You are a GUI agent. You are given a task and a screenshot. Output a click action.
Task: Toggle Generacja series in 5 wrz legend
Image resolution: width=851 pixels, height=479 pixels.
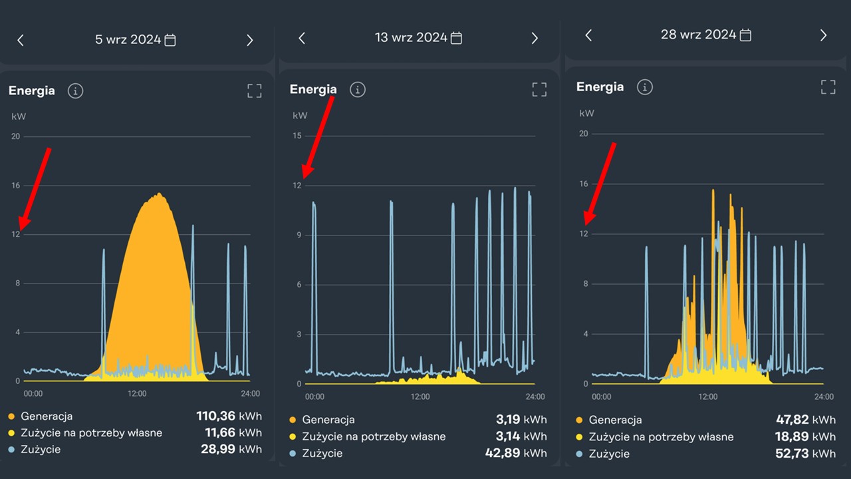click(47, 416)
